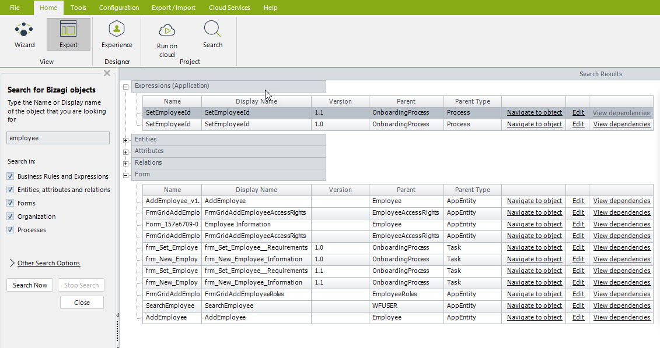View dependencies for SetEmployeeId version 1.0
This screenshot has width=660, height=348.
click(621, 125)
